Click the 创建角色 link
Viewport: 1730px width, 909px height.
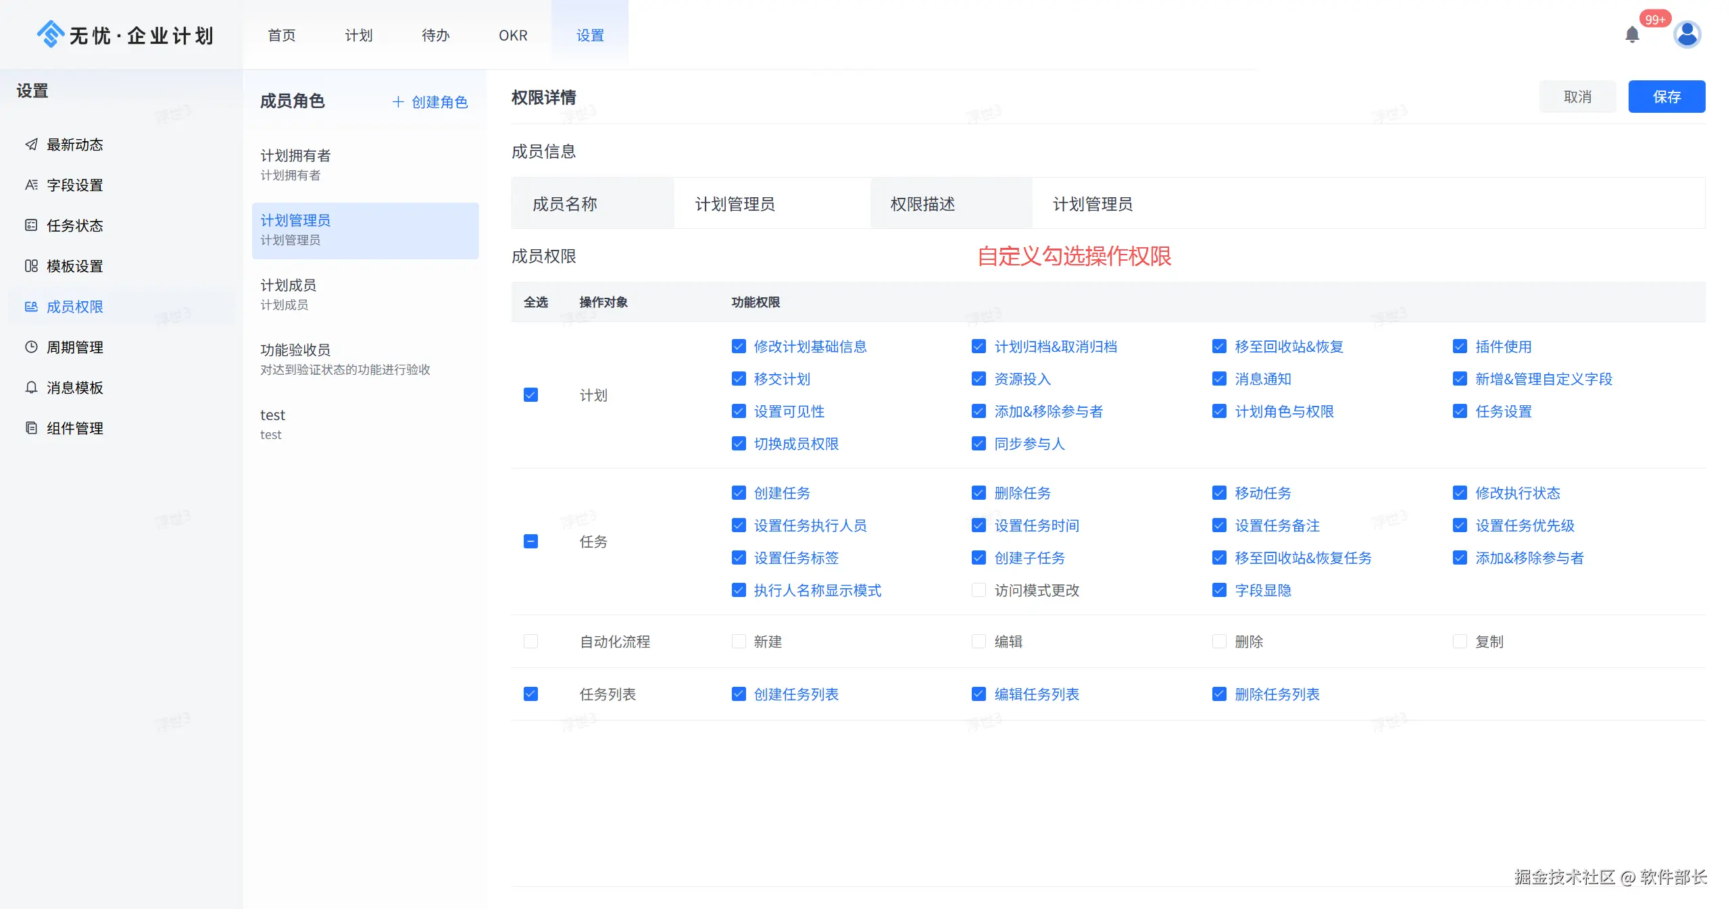430,101
